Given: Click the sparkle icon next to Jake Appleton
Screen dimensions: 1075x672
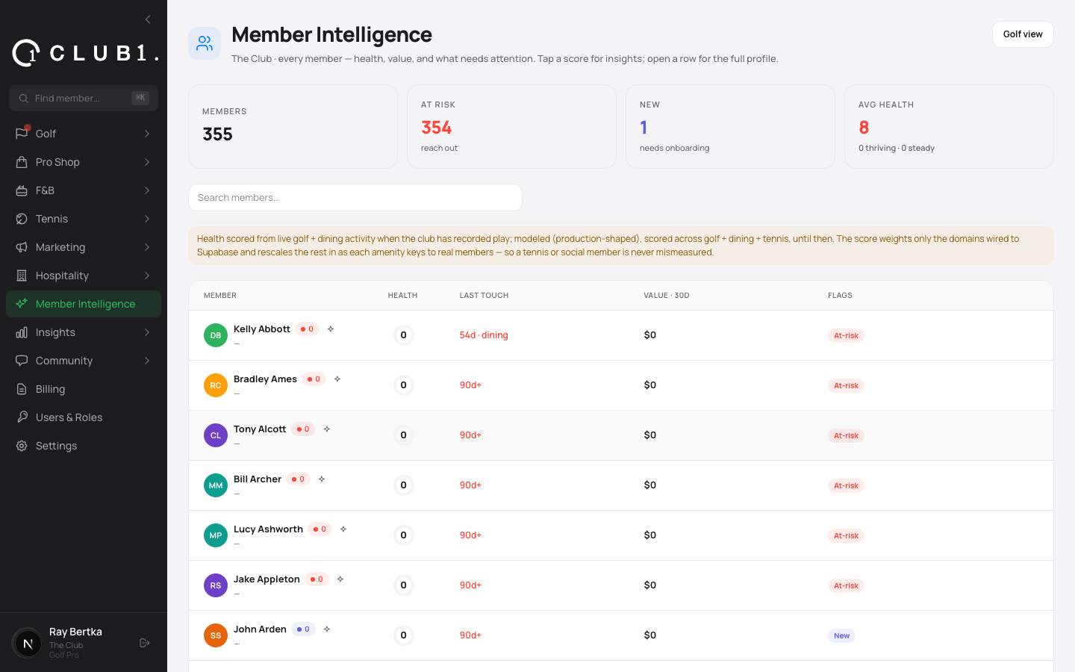Looking at the screenshot, I should point(340,579).
